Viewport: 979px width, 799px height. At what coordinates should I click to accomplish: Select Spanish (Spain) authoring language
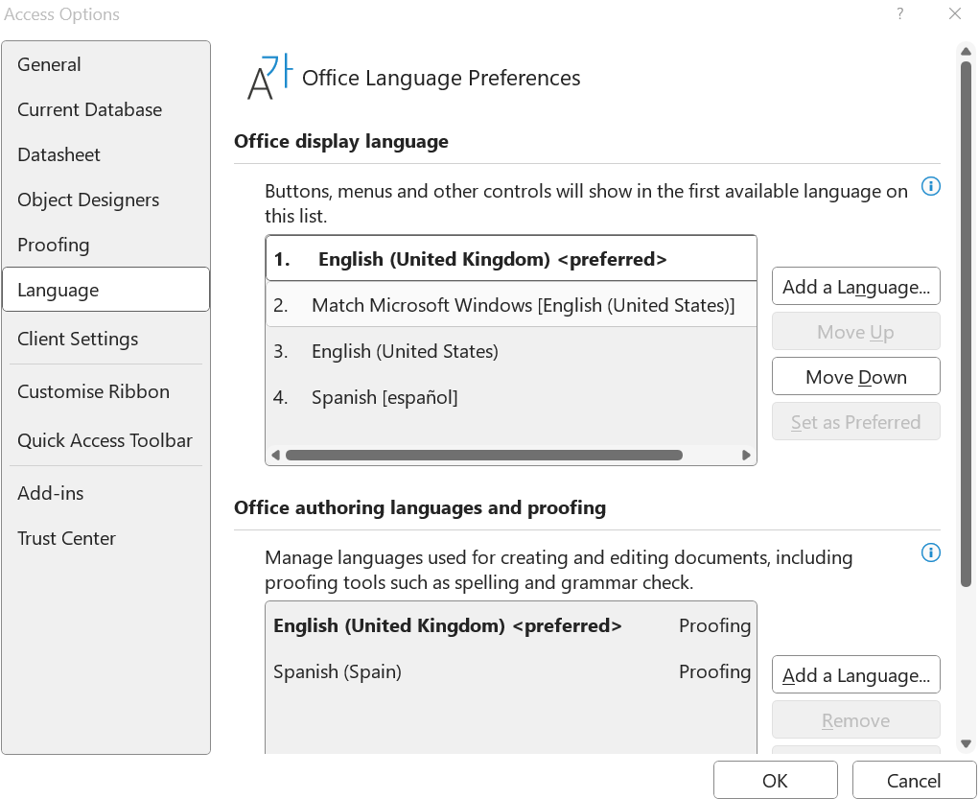pos(338,671)
